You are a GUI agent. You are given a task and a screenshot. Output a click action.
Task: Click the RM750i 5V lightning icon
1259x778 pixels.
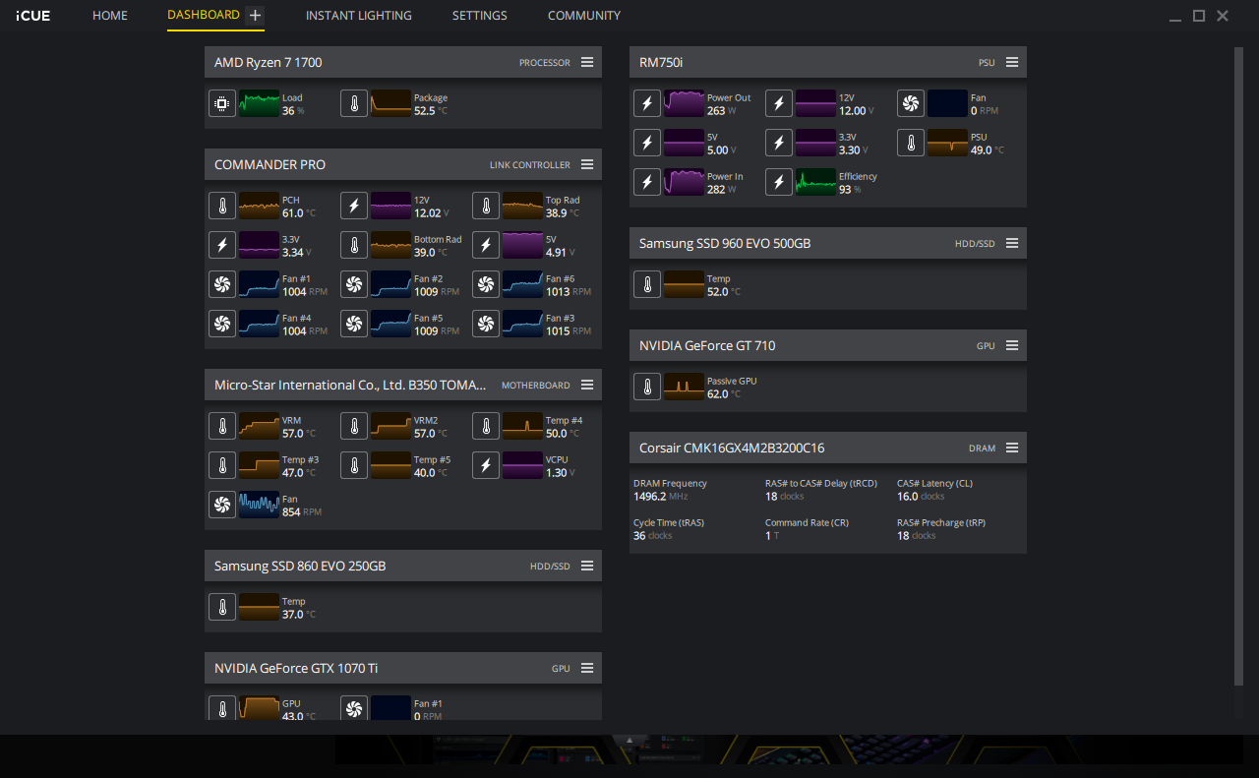[x=647, y=143]
